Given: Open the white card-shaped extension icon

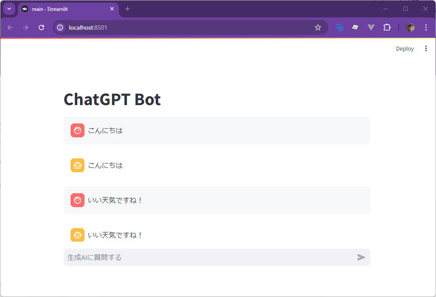Looking at the screenshot, I should coord(355,27).
